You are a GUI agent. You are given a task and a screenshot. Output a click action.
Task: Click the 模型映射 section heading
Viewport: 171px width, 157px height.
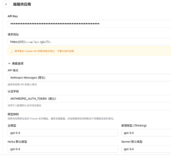point(13,114)
